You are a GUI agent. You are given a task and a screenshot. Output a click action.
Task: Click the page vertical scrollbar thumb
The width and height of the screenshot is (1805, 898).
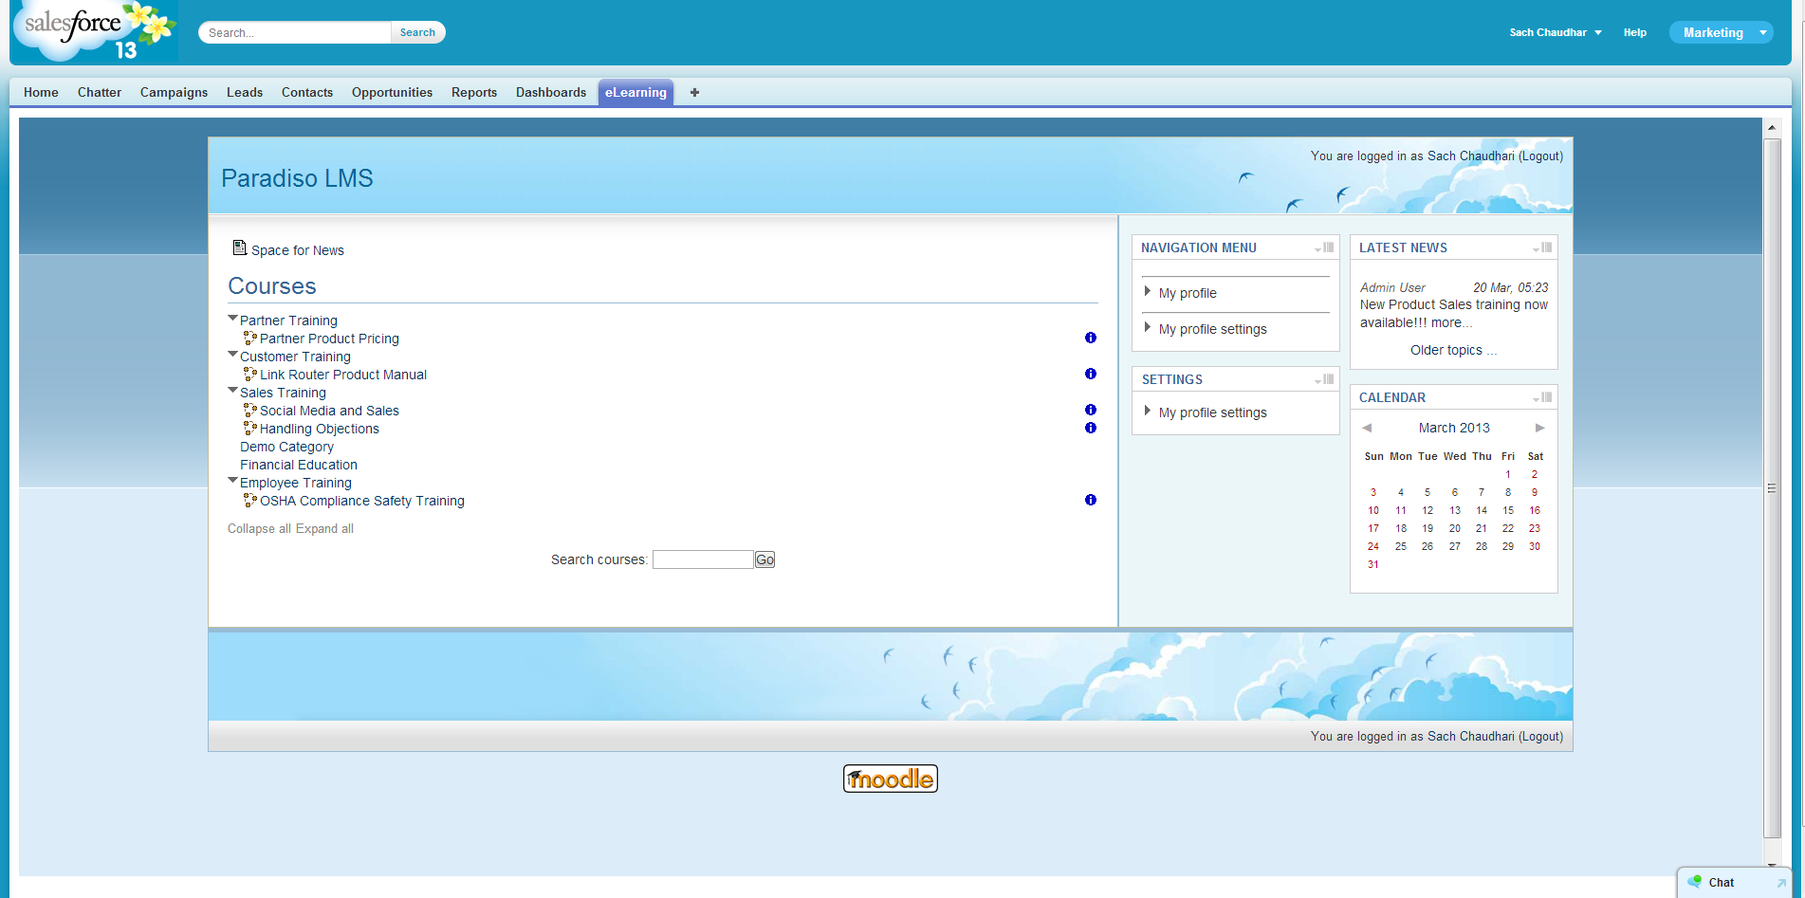(1772, 487)
